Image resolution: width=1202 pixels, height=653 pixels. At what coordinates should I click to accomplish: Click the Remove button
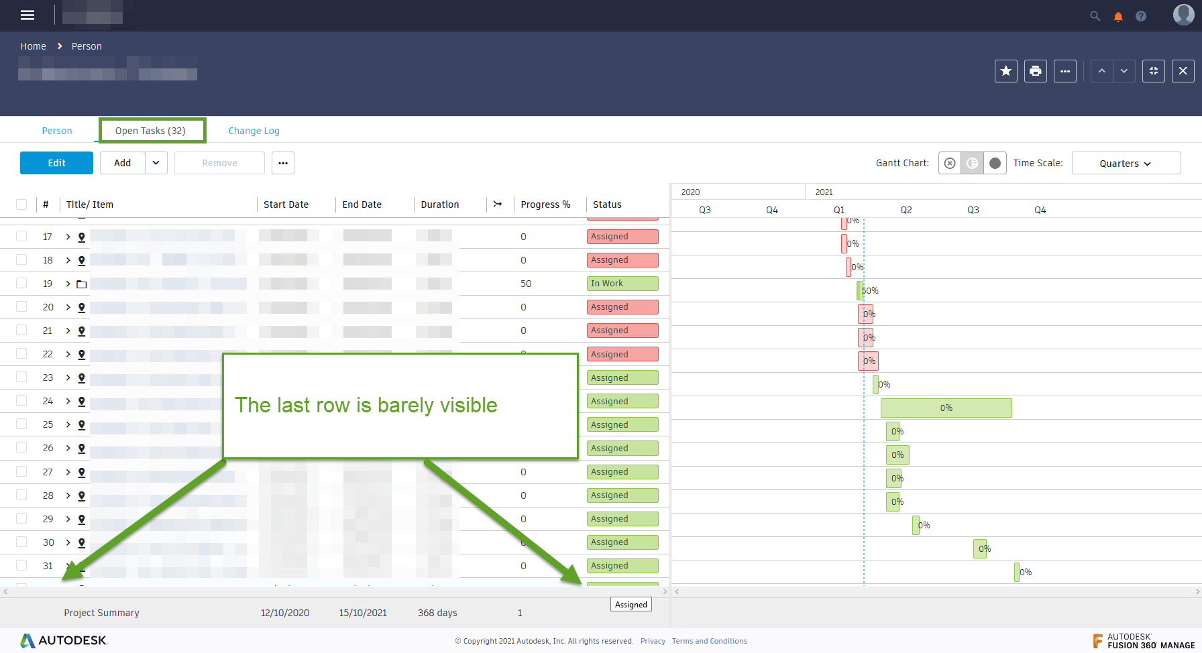(219, 163)
